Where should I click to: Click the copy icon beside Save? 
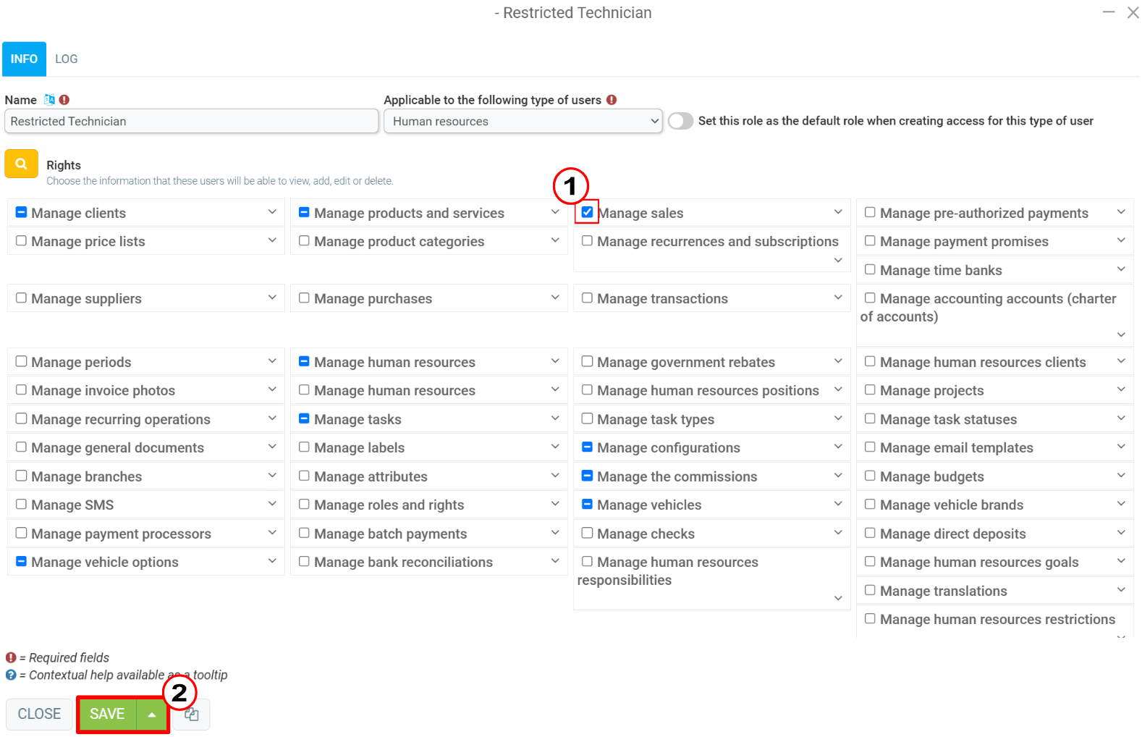tap(191, 715)
